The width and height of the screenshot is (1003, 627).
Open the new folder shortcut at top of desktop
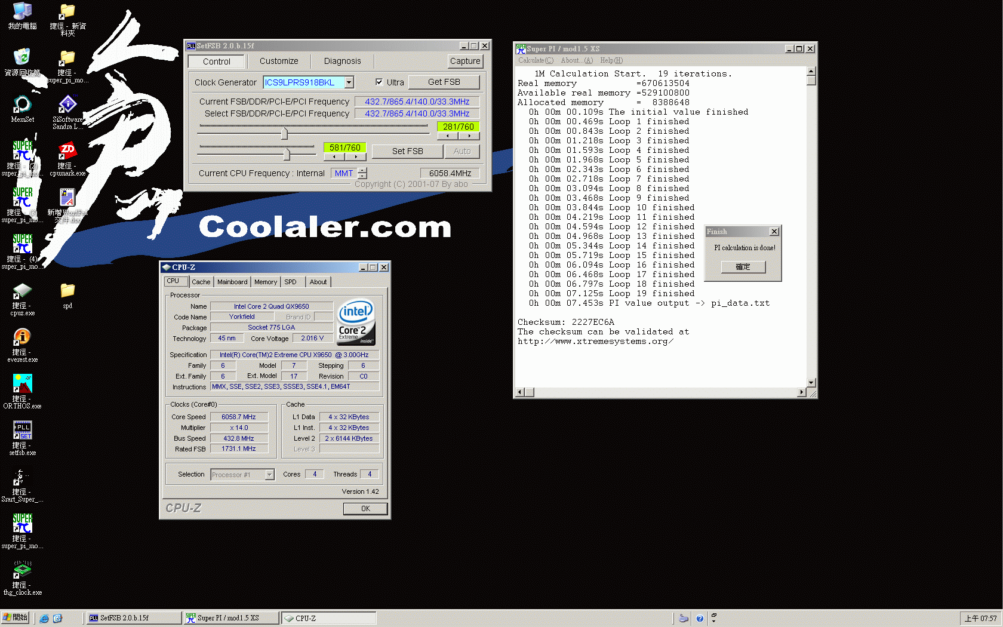coord(67,19)
